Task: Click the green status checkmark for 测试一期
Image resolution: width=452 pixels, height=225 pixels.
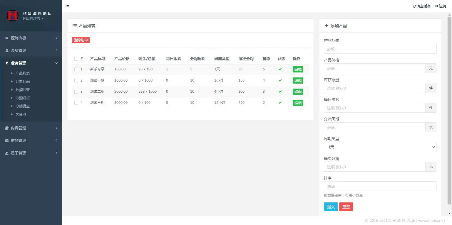Action: coord(280,80)
